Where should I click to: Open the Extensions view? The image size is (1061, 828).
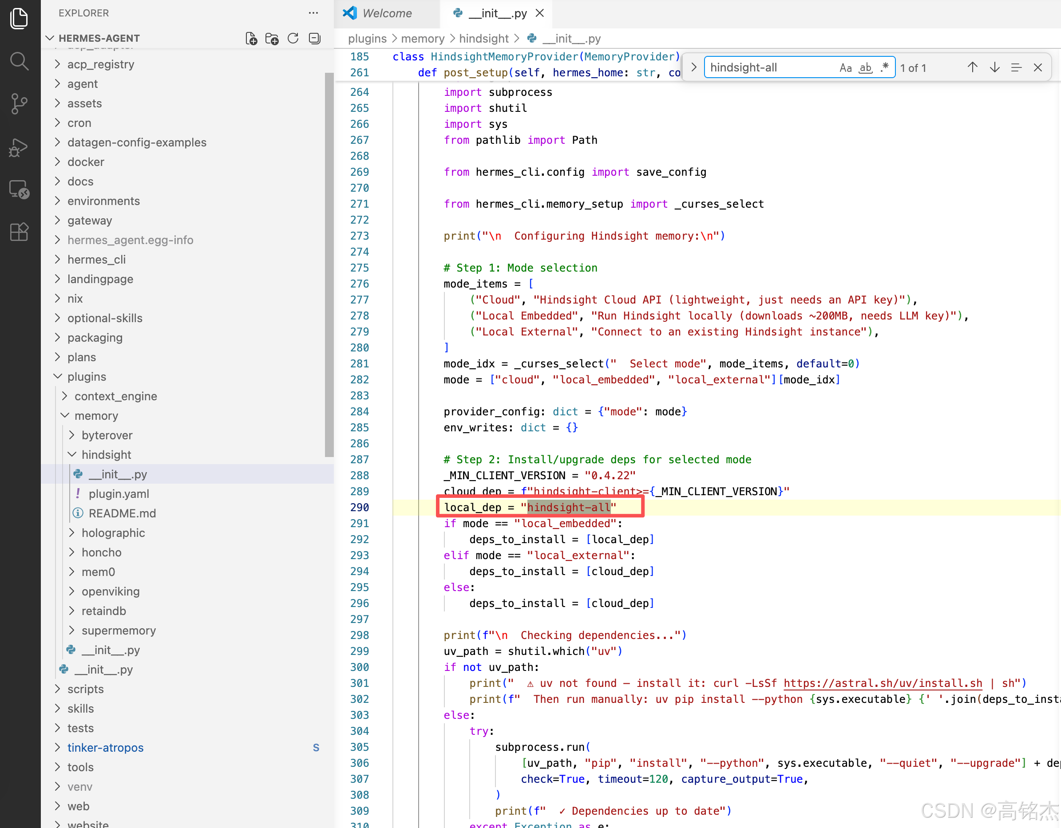(x=20, y=232)
